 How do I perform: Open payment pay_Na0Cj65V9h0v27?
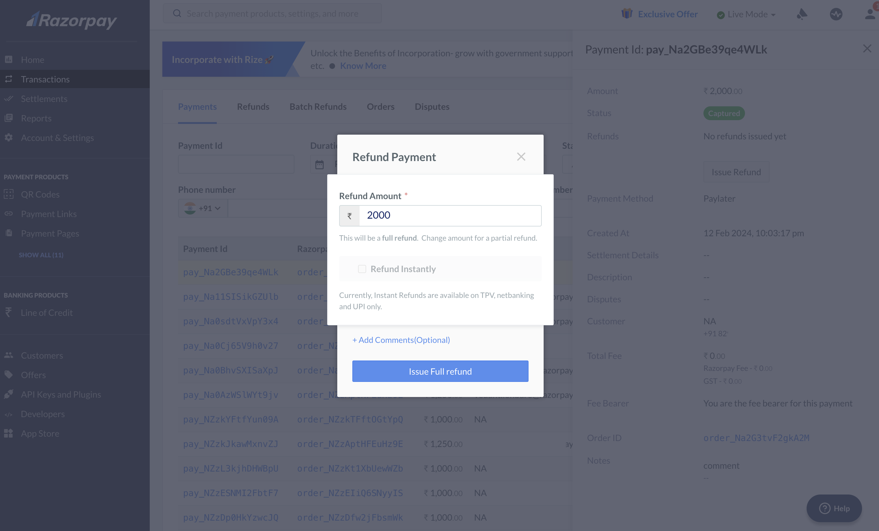click(x=231, y=346)
